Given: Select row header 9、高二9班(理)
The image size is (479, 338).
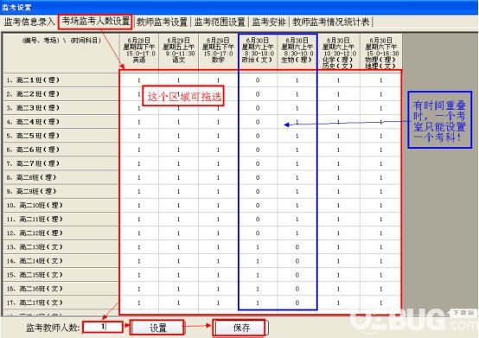Looking at the screenshot, I should (x=61, y=191).
